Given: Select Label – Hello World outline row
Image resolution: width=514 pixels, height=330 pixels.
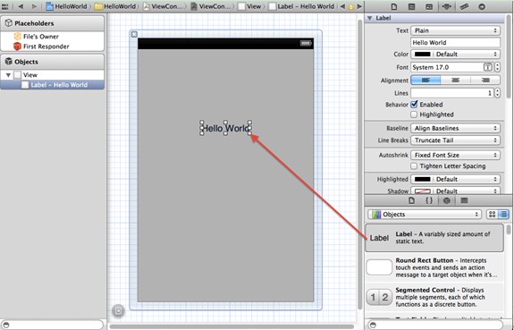Looking at the screenshot, I should tap(53, 85).
